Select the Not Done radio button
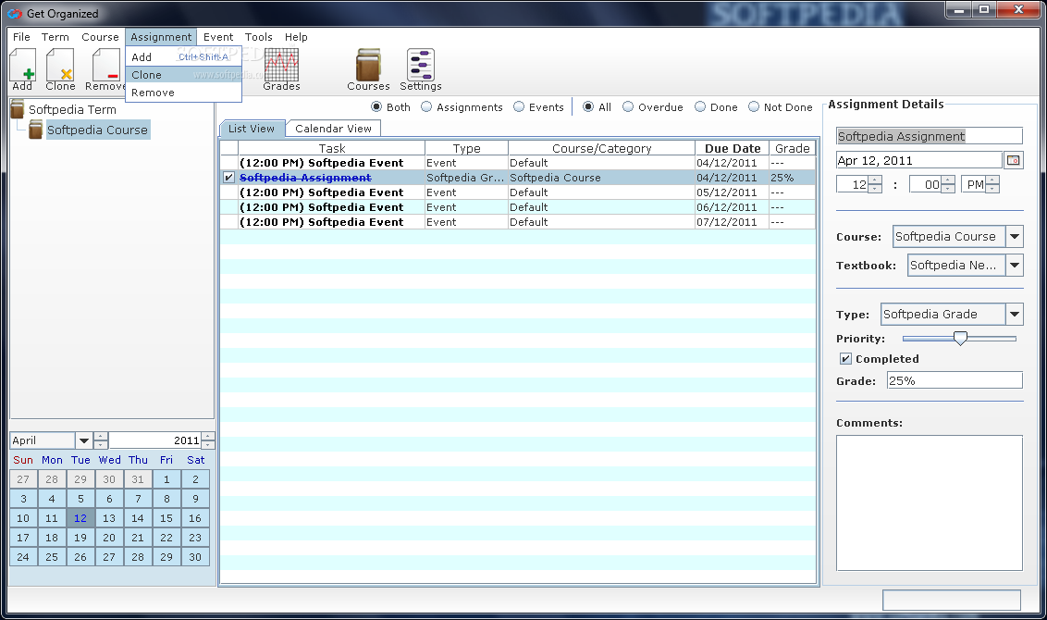This screenshot has width=1047, height=620. (x=754, y=107)
